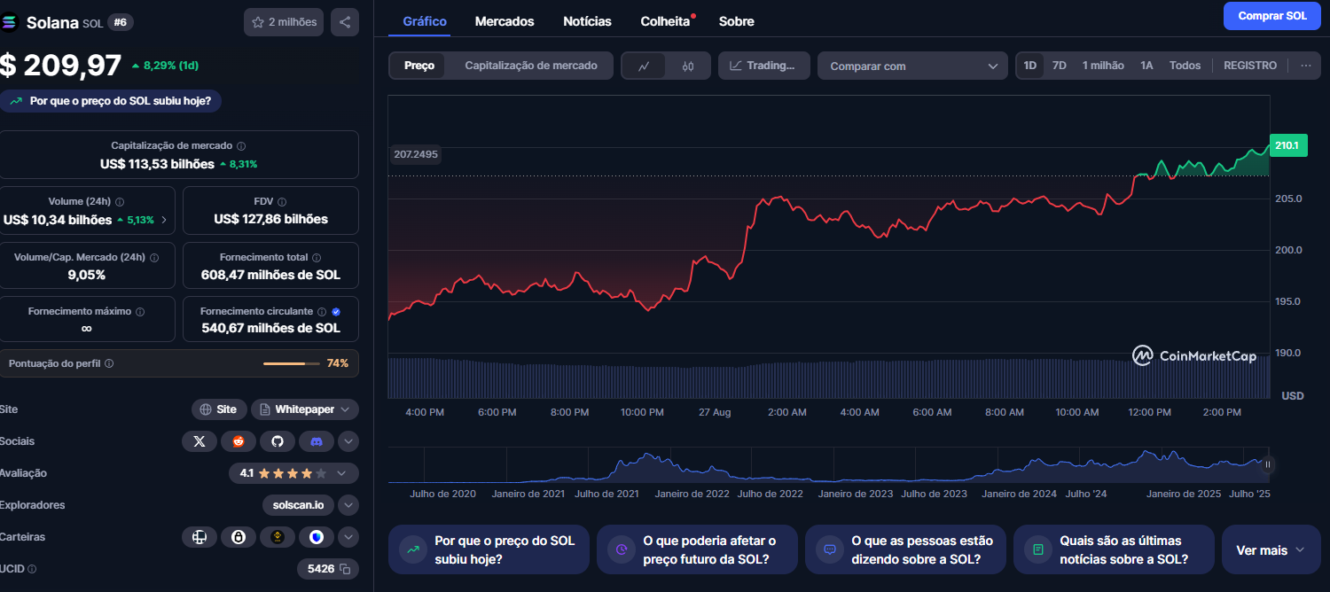
Task: Click info icon beside Fornecimento máximo
Action: (x=140, y=311)
